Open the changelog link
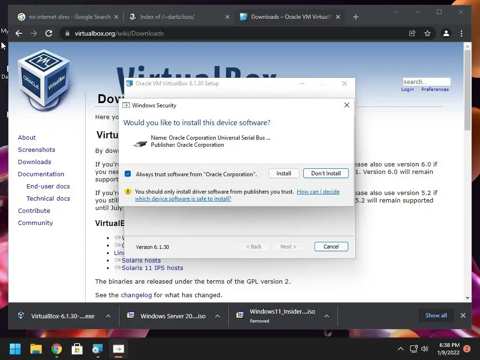Image resolution: width=480 pixels, height=360 pixels. 136,295
